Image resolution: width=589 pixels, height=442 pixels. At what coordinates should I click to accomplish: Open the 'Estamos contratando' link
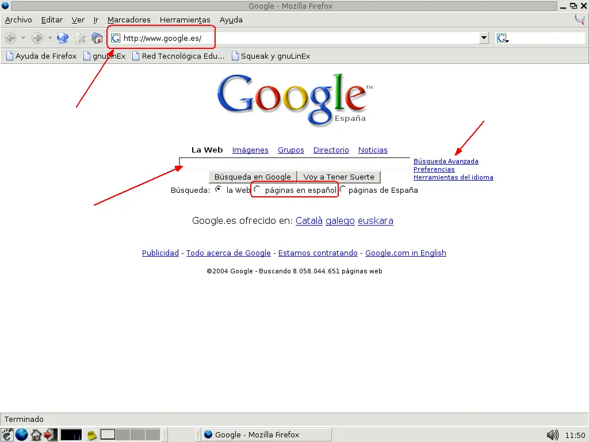tap(318, 253)
